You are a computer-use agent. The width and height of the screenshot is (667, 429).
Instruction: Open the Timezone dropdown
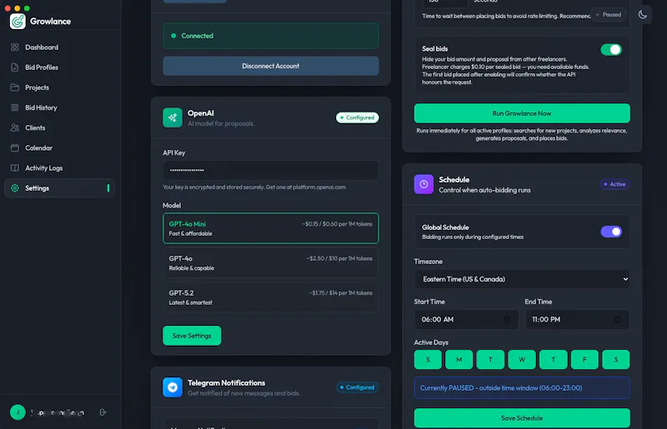click(x=522, y=279)
